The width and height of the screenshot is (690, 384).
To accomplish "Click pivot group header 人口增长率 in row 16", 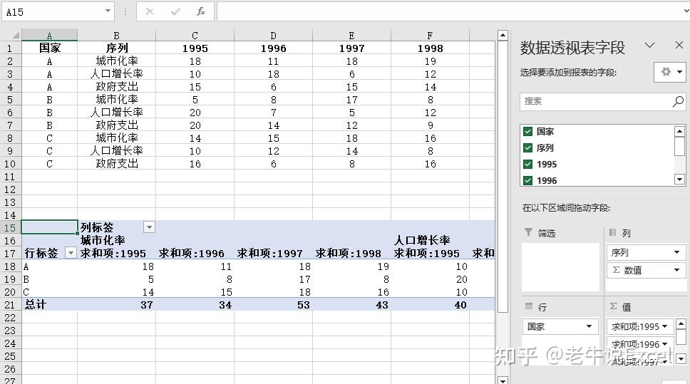I will coord(422,240).
